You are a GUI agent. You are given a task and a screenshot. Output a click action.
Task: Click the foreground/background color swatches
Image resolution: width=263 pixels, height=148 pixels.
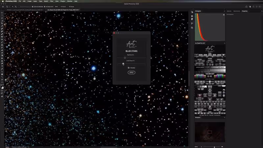pos(2,87)
